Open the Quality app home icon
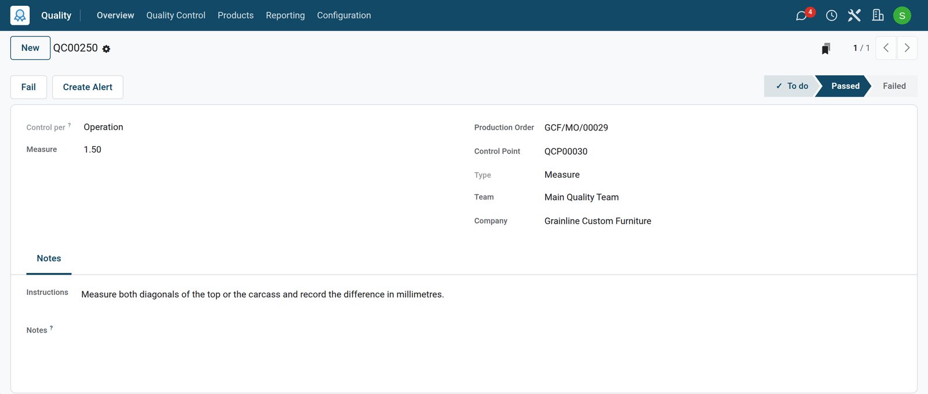Image resolution: width=928 pixels, height=394 pixels. tap(20, 15)
